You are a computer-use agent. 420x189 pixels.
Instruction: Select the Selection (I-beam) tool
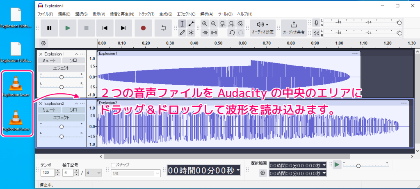click(182, 24)
